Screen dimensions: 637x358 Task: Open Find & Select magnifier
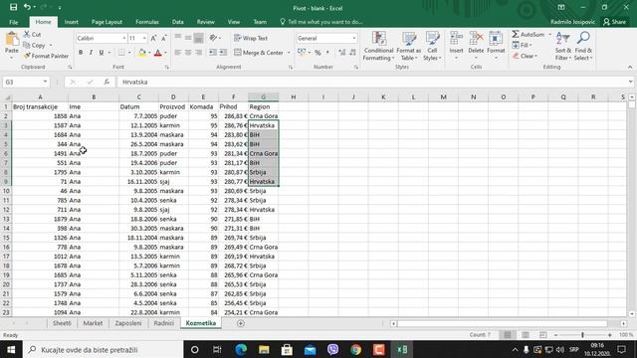[583, 47]
